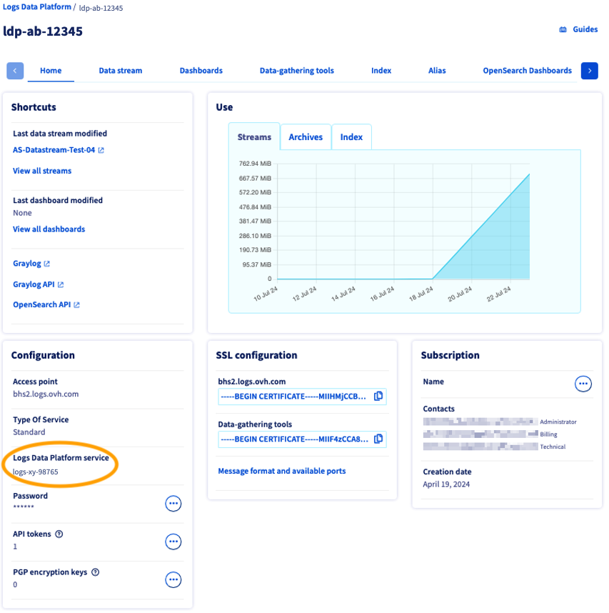609x613 pixels.
Task: Open the PGP encryption keys actions menu
Action: coord(173,579)
